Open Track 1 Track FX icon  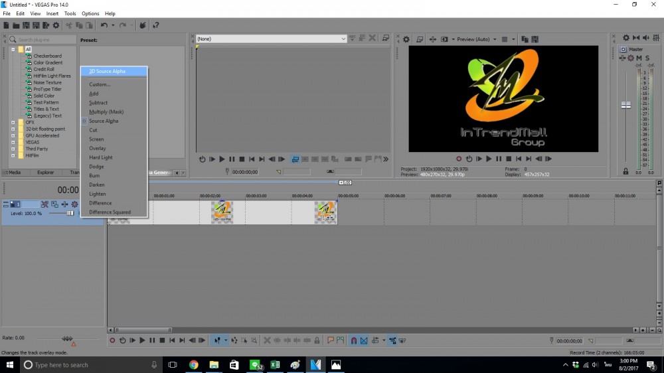64,204
